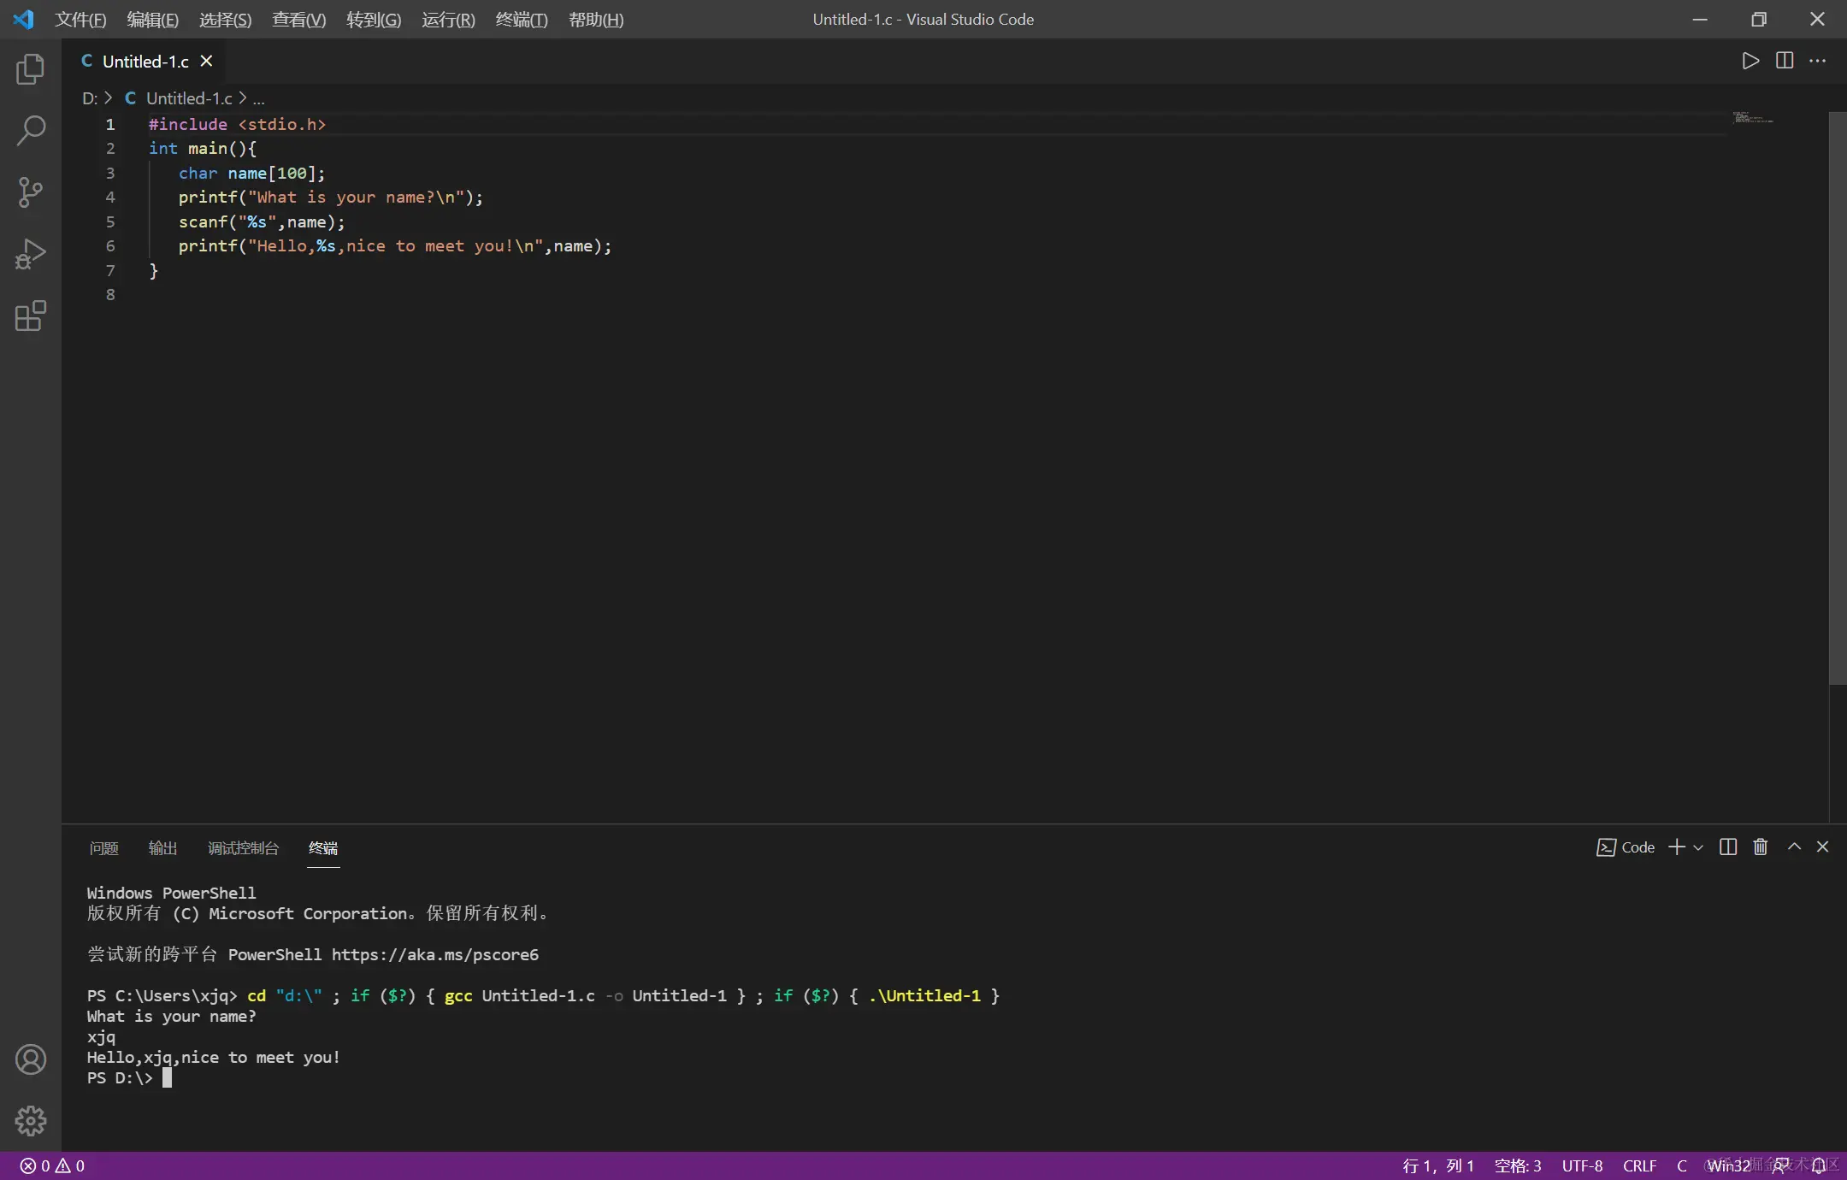Open Source Control view icon
The height and width of the screenshot is (1180, 1847).
point(31,192)
